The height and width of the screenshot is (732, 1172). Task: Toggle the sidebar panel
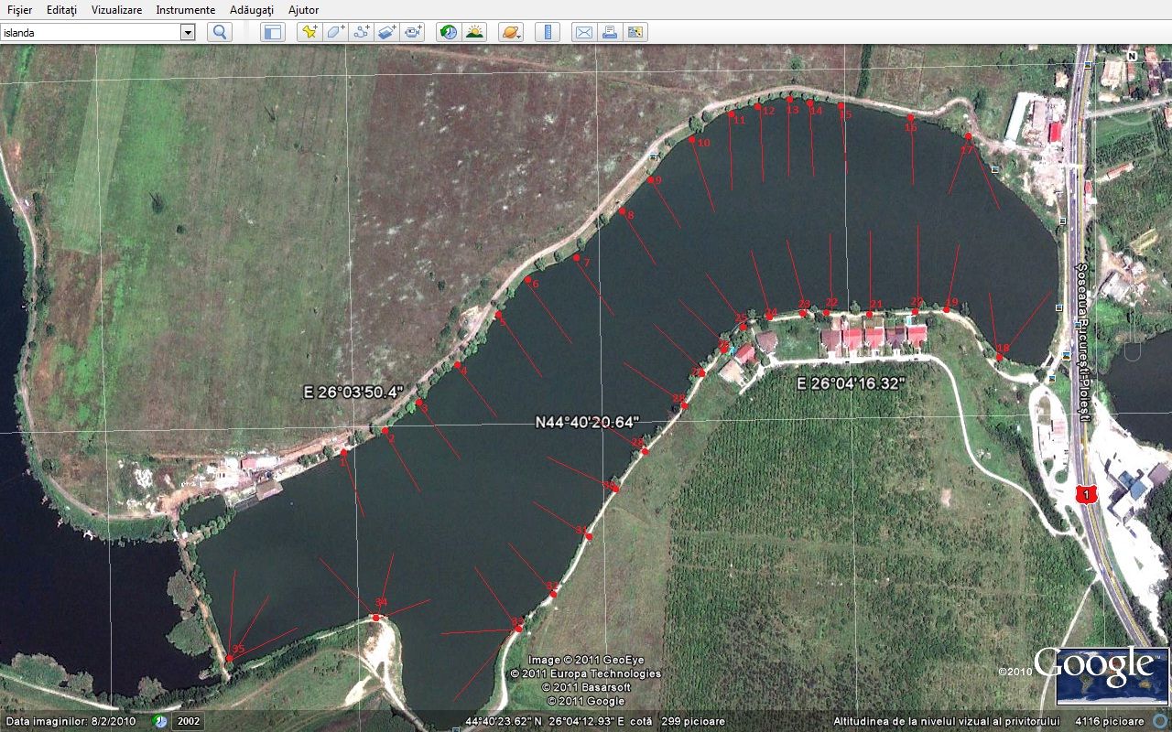(x=273, y=32)
